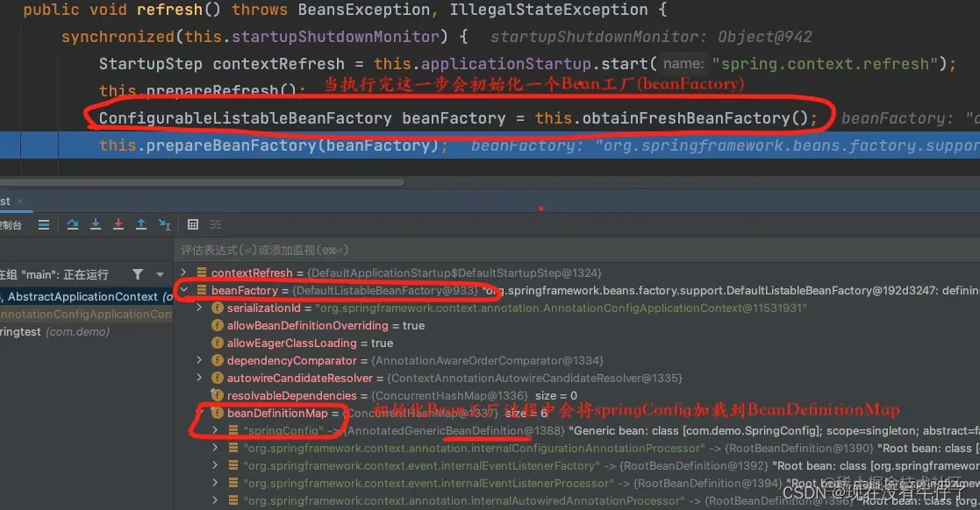Screen dimensions: 980x510
Task: Switch to the 控制台 console tab
Action: coord(11,224)
